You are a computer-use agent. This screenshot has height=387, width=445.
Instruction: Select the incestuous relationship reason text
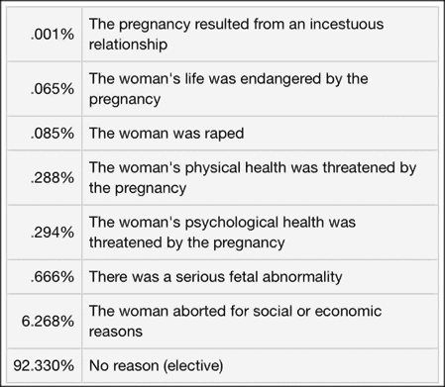coord(236,35)
